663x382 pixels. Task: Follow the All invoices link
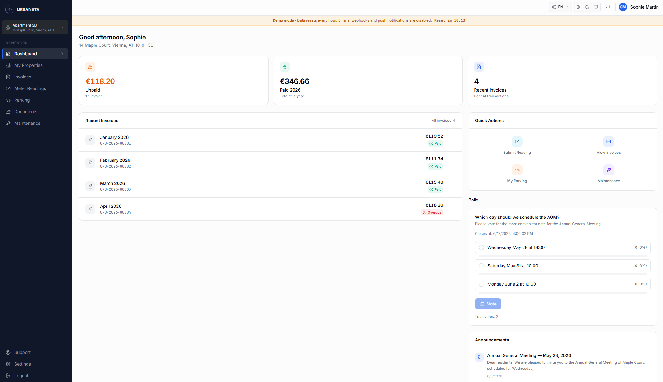tap(444, 121)
